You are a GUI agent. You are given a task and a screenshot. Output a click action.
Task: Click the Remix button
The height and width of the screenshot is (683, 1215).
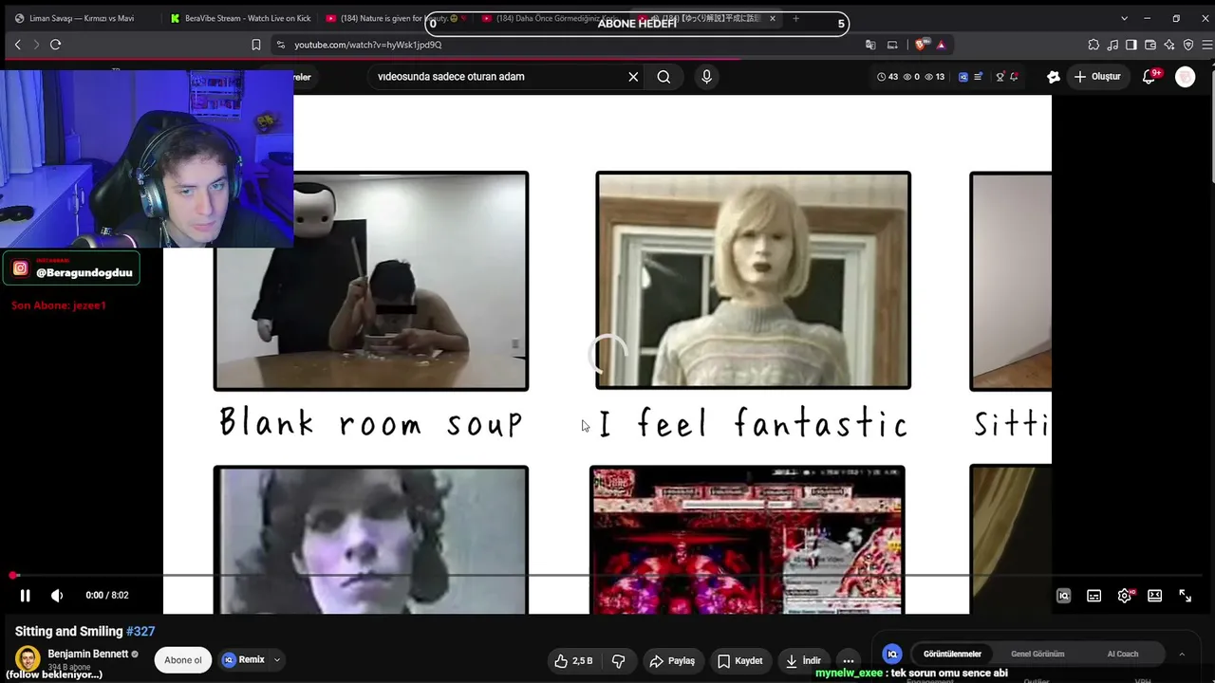tap(244, 660)
